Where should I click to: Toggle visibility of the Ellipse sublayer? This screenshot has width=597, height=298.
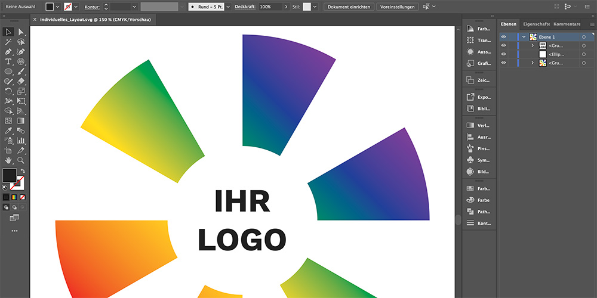pyautogui.click(x=504, y=54)
